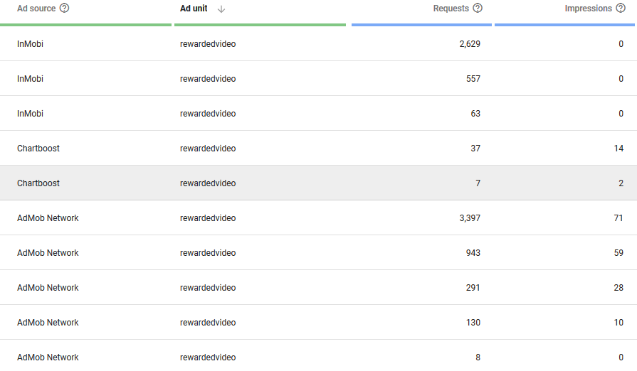Click the Ad source column header
This screenshot has width=637, height=371.
[x=36, y=9]
